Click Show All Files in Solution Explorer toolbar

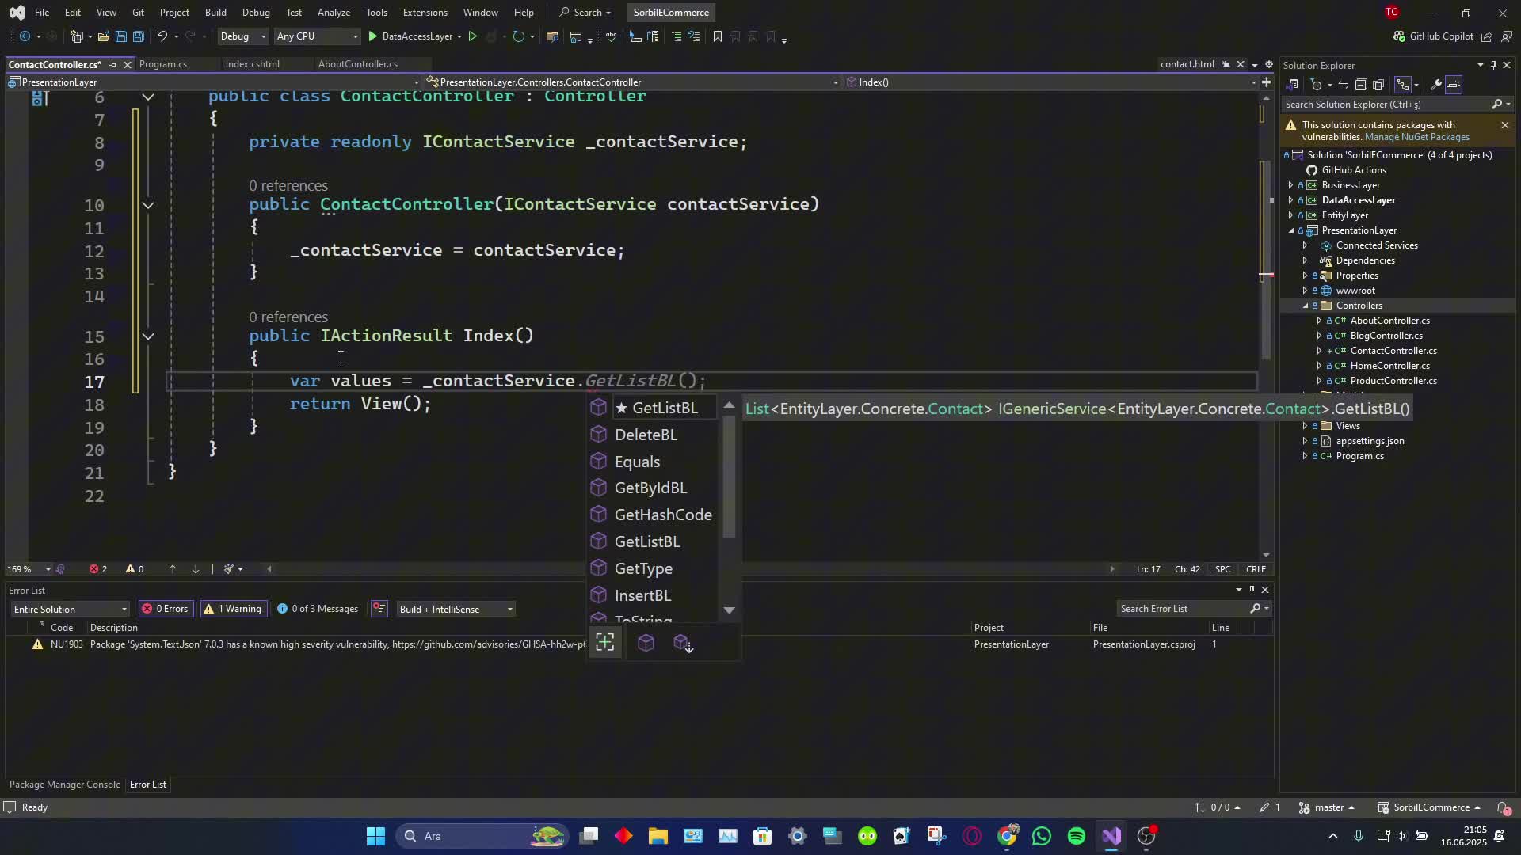[x=1378, y=85]
